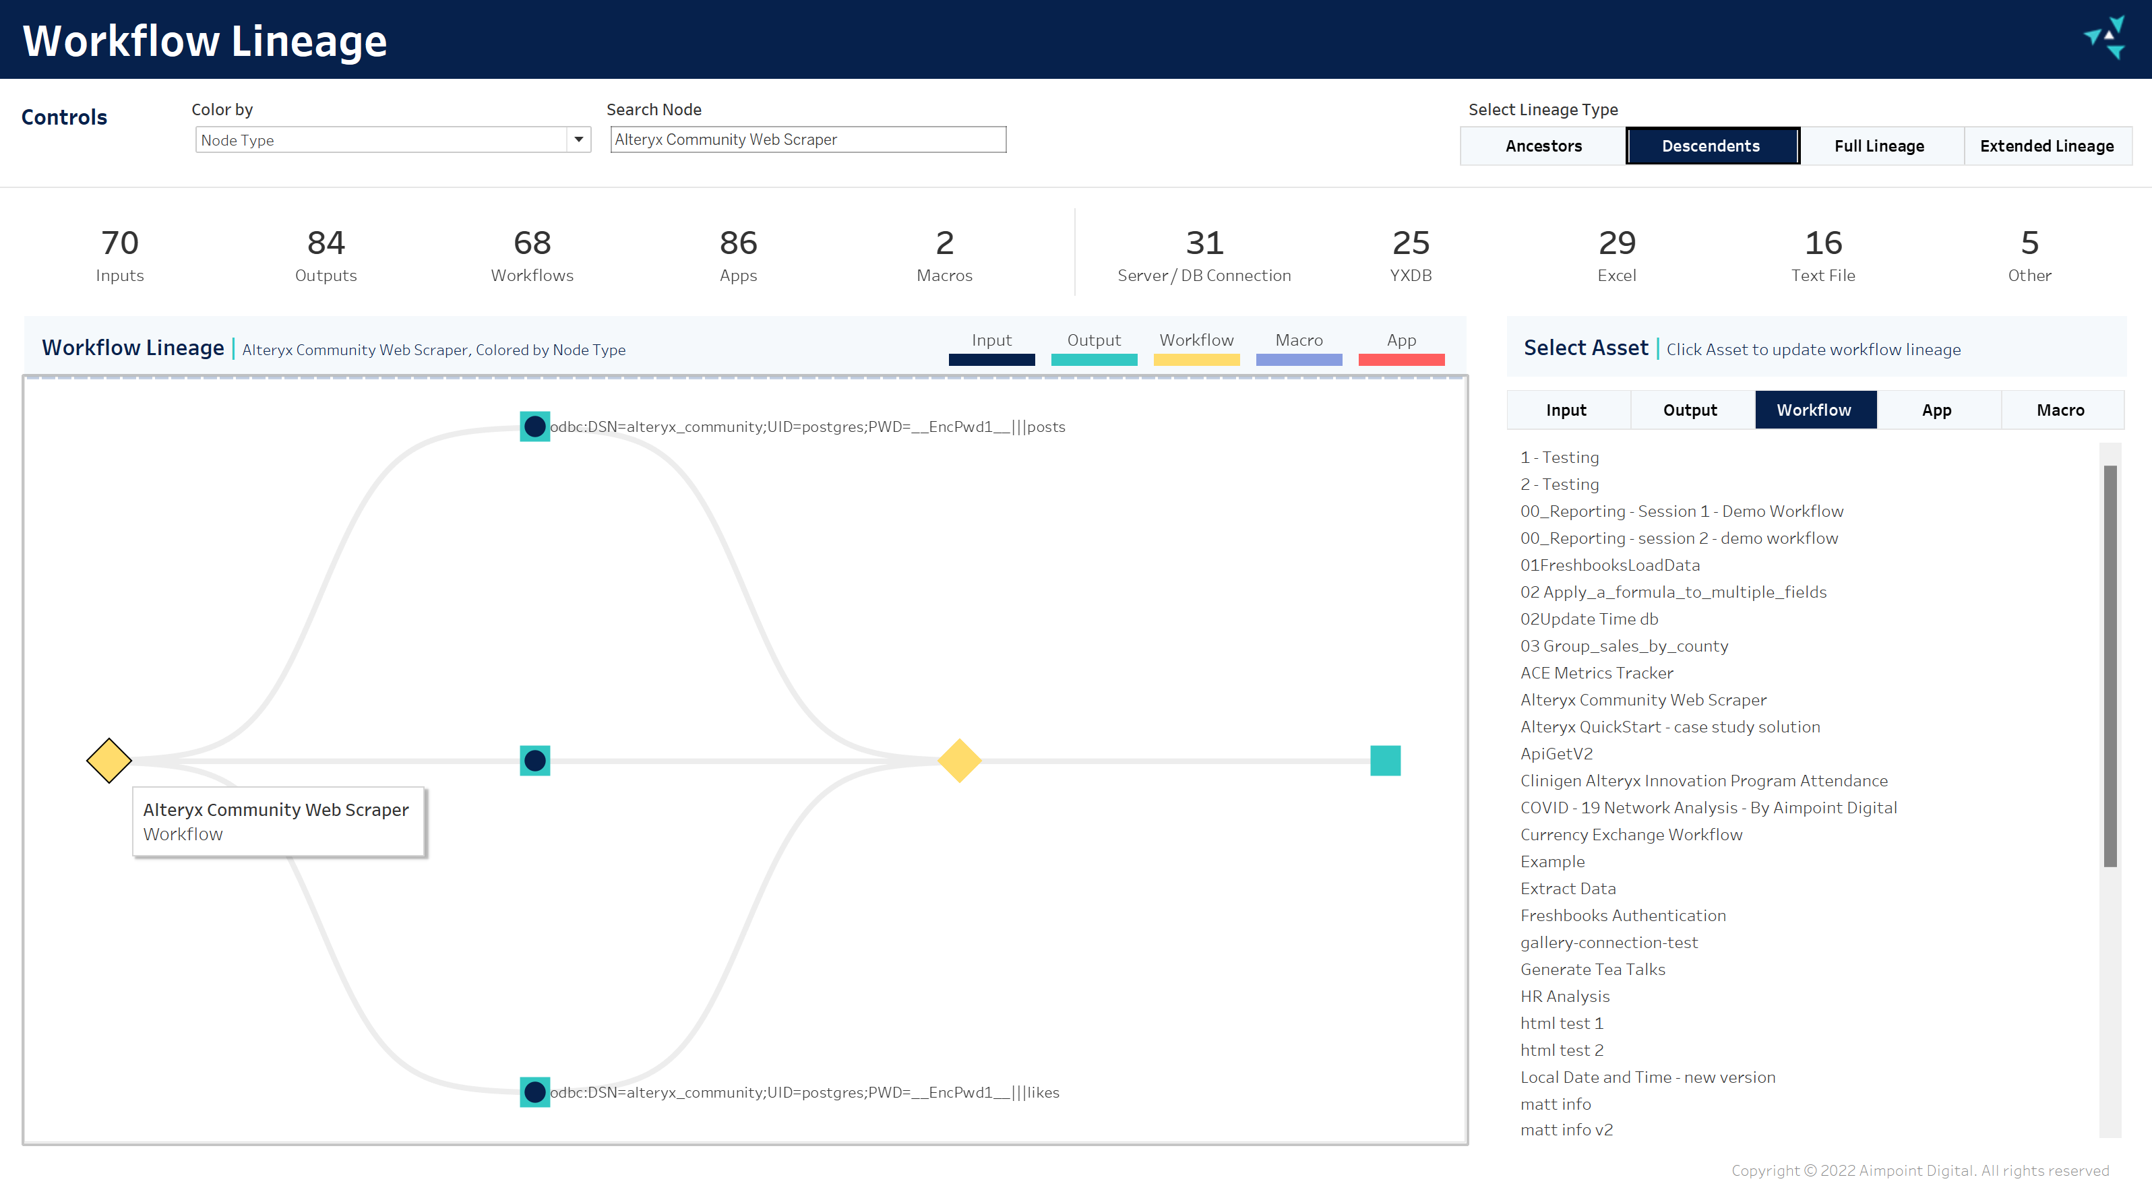Screen dimensions: 2152x1198
Task: Select 'COVID - 19 Network Analysis - By Aimpoint Digital'
Action: 1709,807
